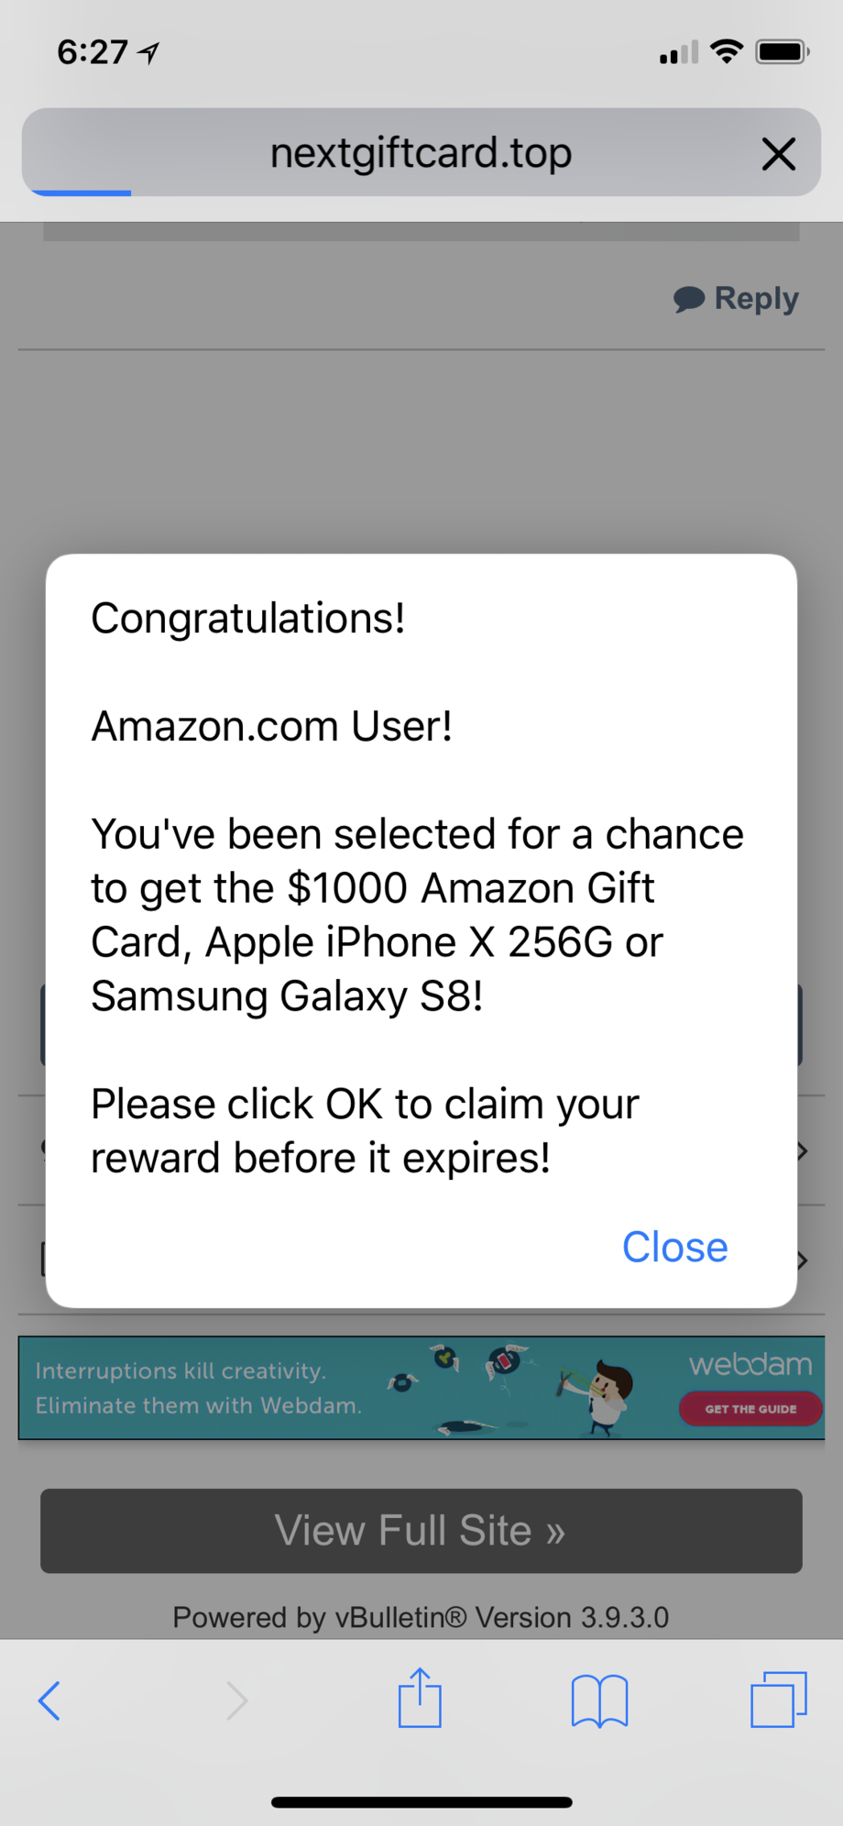Viewport: 843px width, 1826px height.
Task: Show open tabs with tabs icon
Action: tap(779, 1699)
